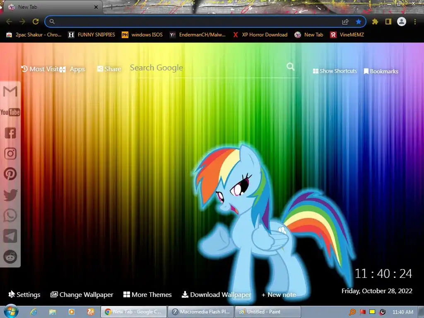424x318 pixels.
Task: Switch to New Tab - Google Chrome taskbar button
Action: coord(134,312)
